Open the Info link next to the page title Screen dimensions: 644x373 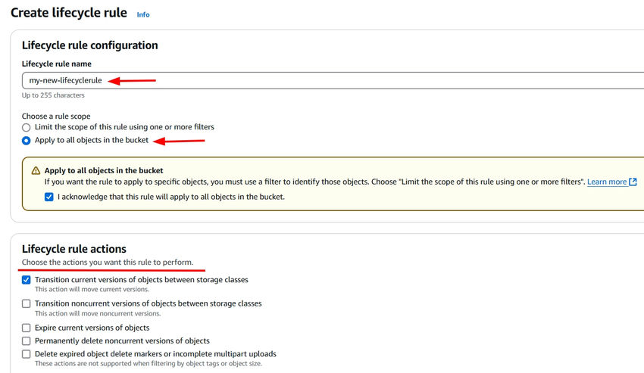point(143,14)
